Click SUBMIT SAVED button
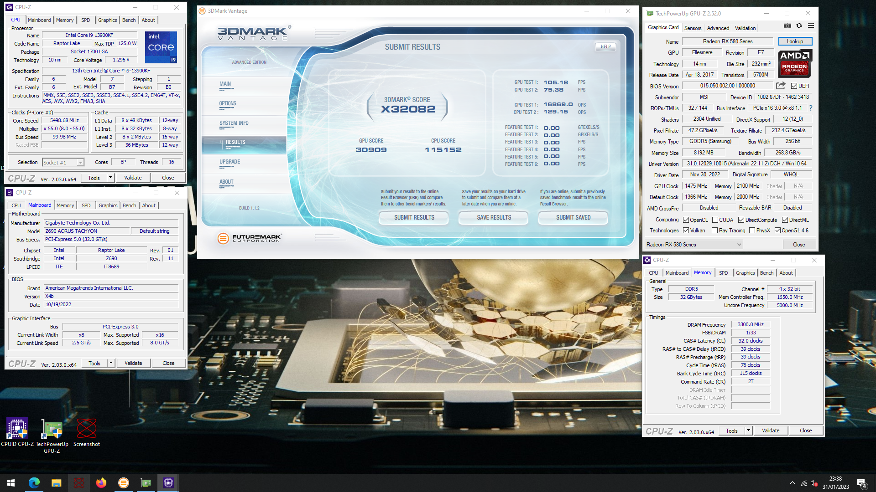876x492 pixels. (573, 217)
